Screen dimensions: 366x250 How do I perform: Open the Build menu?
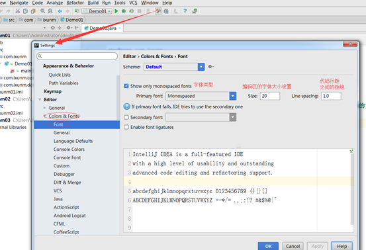(x=93, y=3)
